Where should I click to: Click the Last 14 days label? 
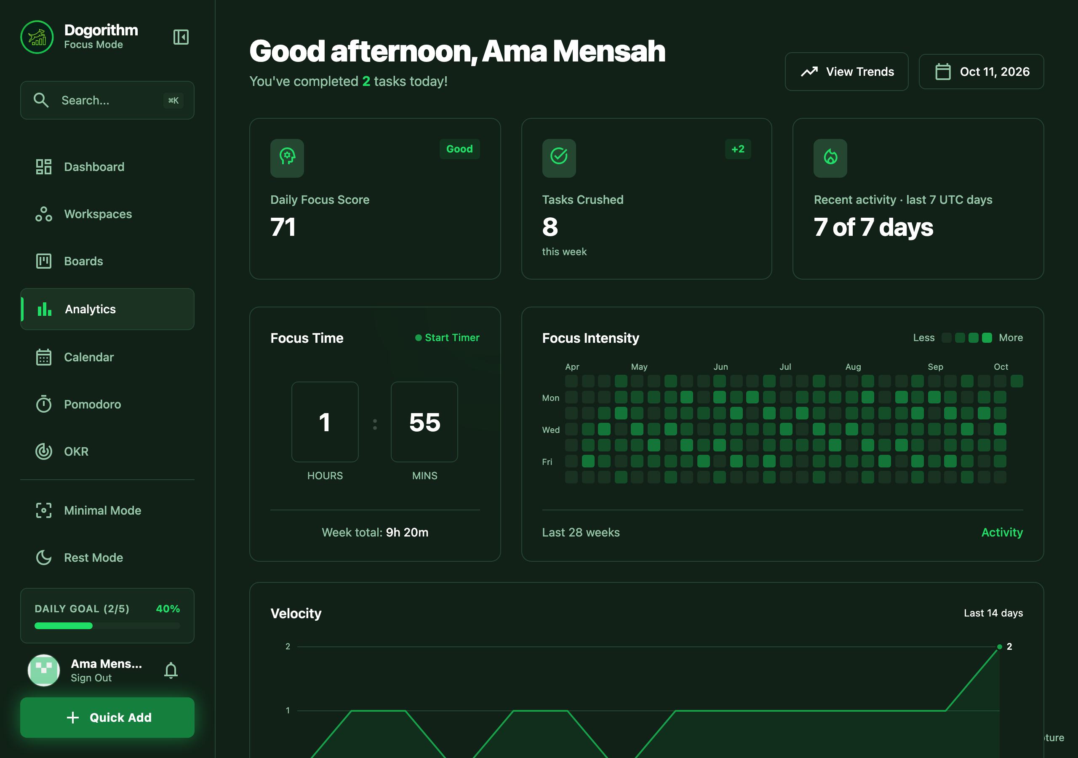[993, 613]
